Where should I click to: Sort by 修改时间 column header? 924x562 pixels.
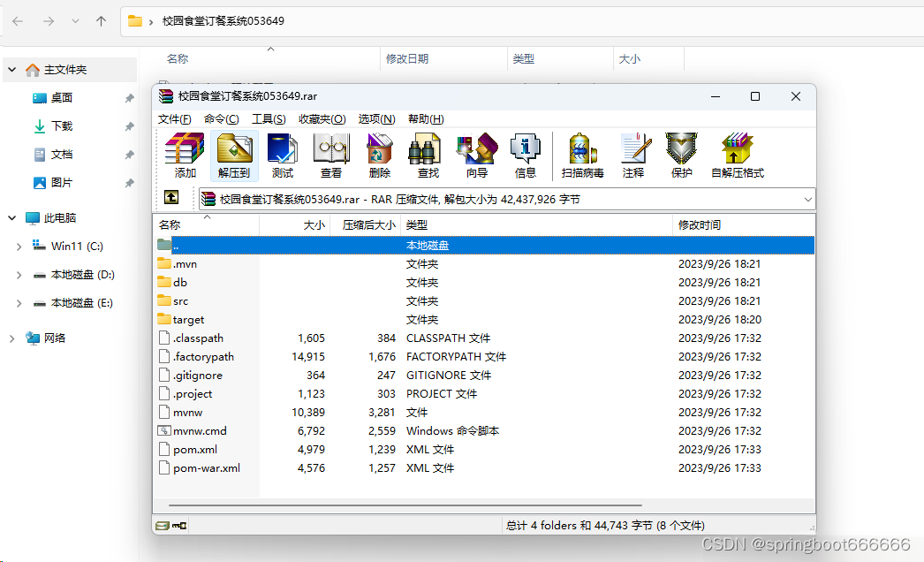(x=744, y=224)
